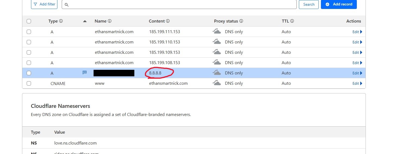Click the TTL column header

tap(285, 21)
